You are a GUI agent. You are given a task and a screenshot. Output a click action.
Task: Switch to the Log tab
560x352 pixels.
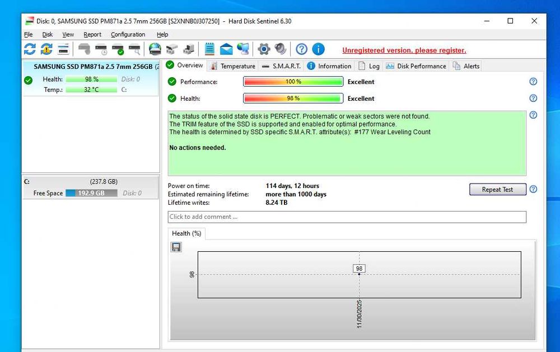[x=369, y=66]
